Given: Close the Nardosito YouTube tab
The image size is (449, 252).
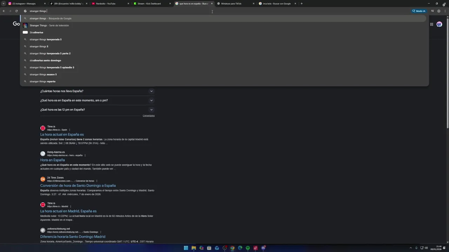Looking at the screenshot, I should pos(128,3).
